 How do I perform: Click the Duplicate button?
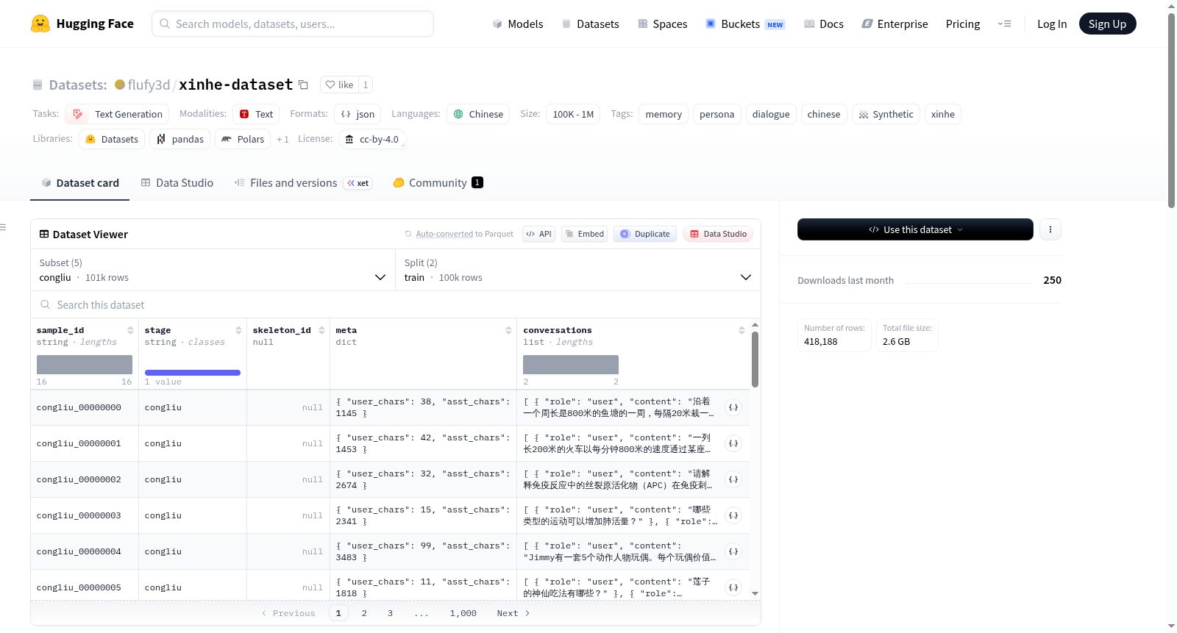[x=644, y=234]
